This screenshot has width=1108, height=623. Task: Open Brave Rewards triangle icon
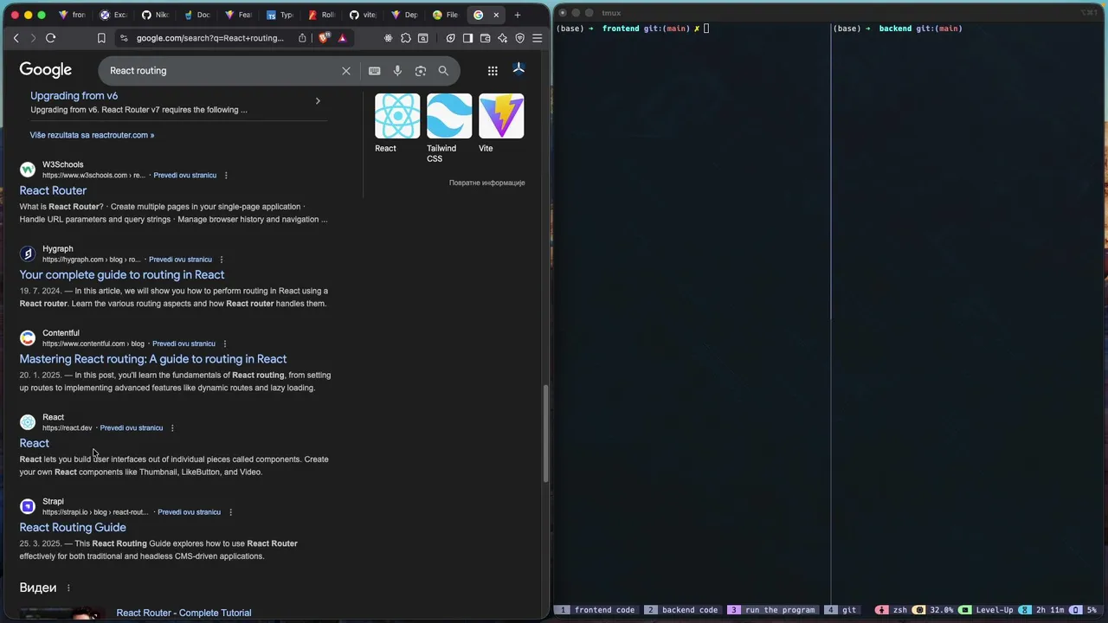point(342,38)
